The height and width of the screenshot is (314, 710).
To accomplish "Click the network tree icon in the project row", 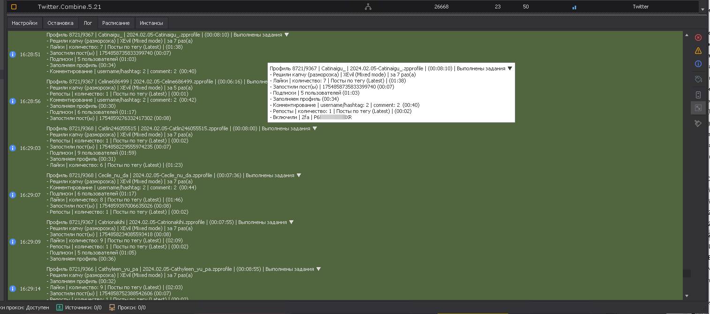I will (x=368, y=7).
